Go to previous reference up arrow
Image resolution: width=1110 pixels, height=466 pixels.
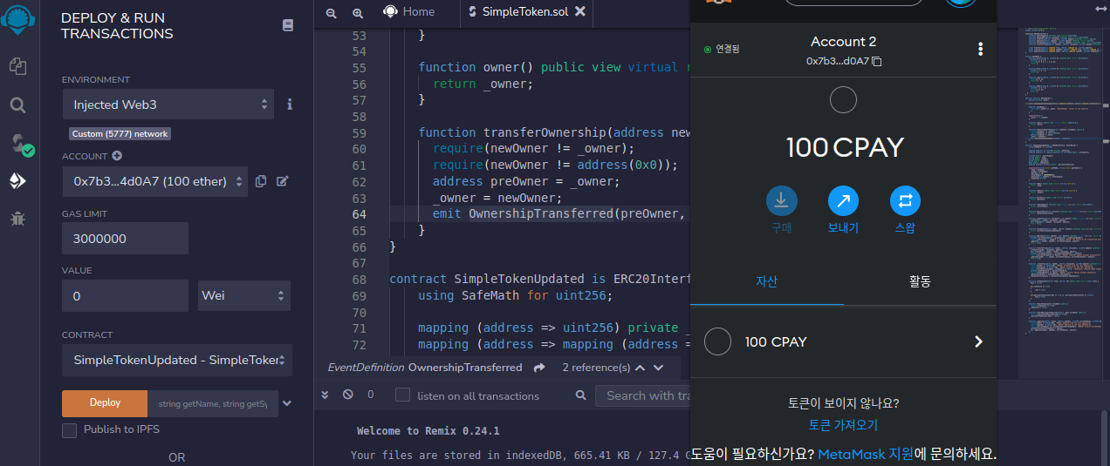[641, 368]
